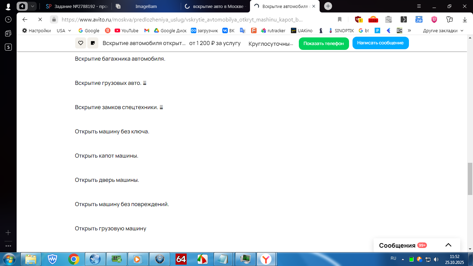Open the tab group counter showing 4
Screen dimensions: 473x266
coord(23,6)
